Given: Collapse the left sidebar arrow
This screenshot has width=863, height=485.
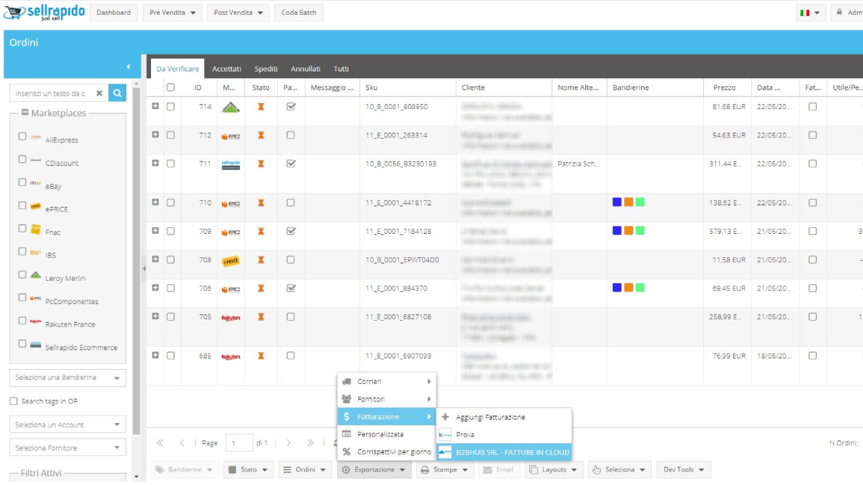Looking at the screenshot, I should tap(128, 67).
